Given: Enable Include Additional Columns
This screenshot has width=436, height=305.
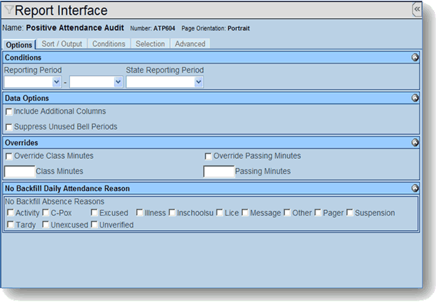Looking at the screenshot, I should pos(9,112).
